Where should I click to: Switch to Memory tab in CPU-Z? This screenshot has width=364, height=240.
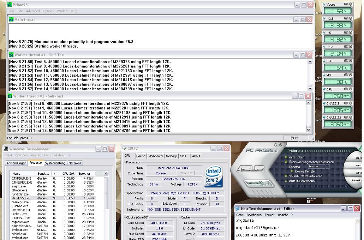tap(171, 156)
